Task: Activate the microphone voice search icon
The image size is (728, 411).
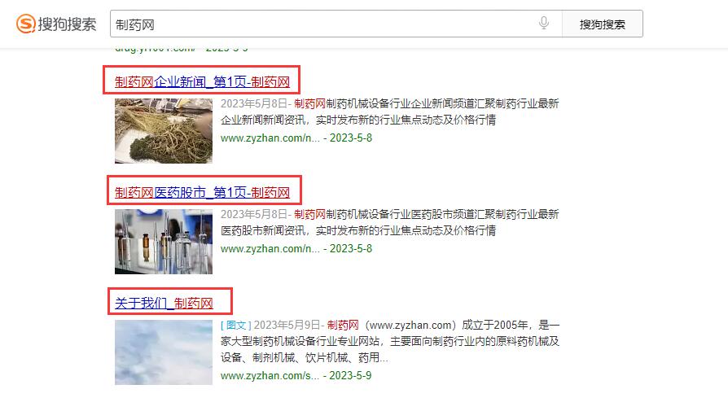Action: [544, 23]
